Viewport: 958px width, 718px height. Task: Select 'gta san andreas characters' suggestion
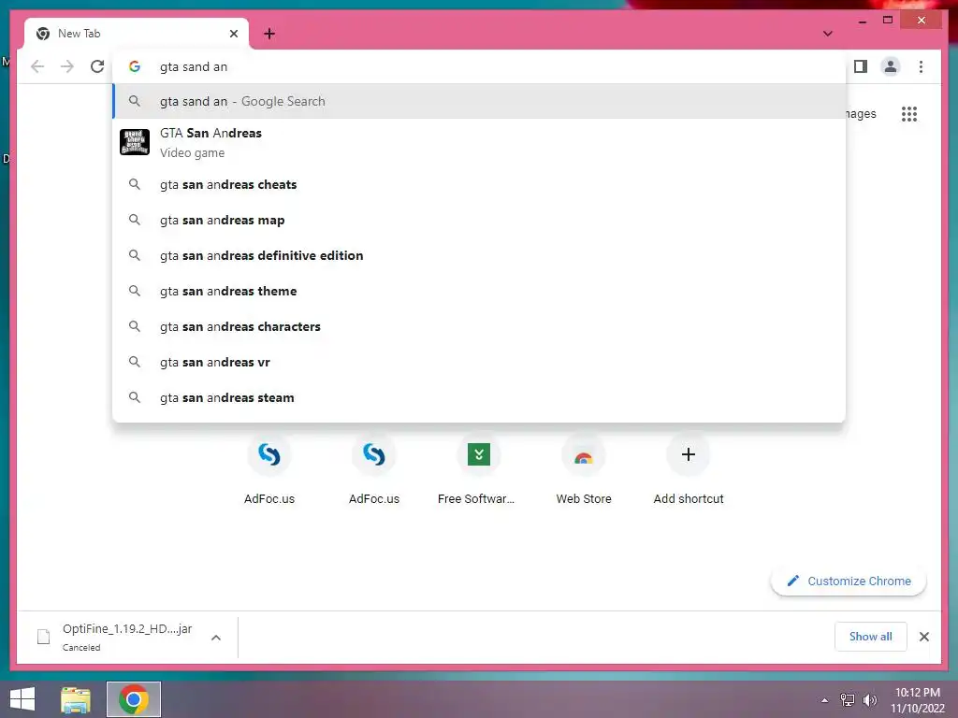click(x=479, y=326)
